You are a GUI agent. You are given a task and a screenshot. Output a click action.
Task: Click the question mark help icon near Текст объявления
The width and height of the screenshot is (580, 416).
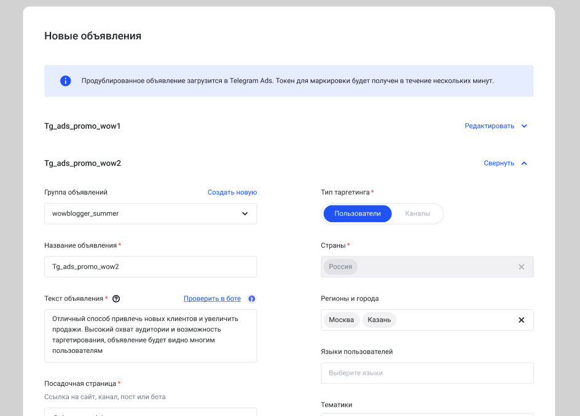[117, 298]
